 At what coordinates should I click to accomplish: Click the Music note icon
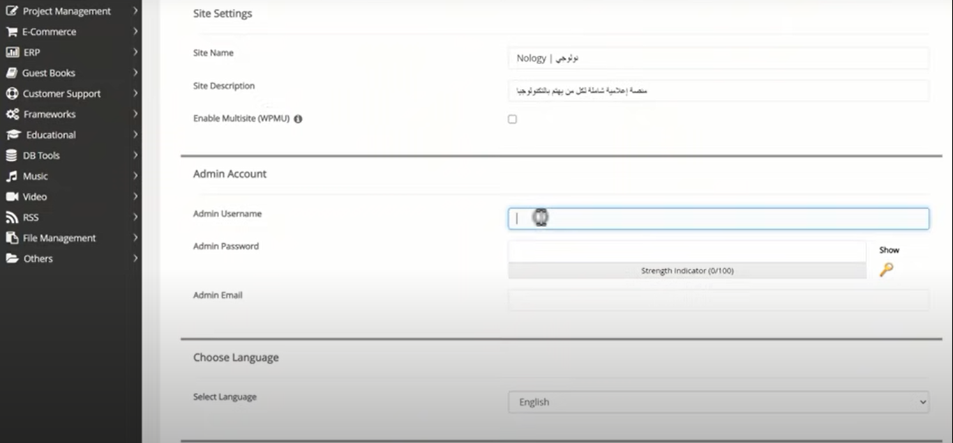12,176
